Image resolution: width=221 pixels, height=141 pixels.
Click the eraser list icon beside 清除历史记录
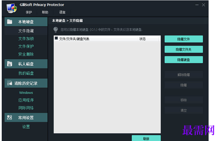(10, 83)
